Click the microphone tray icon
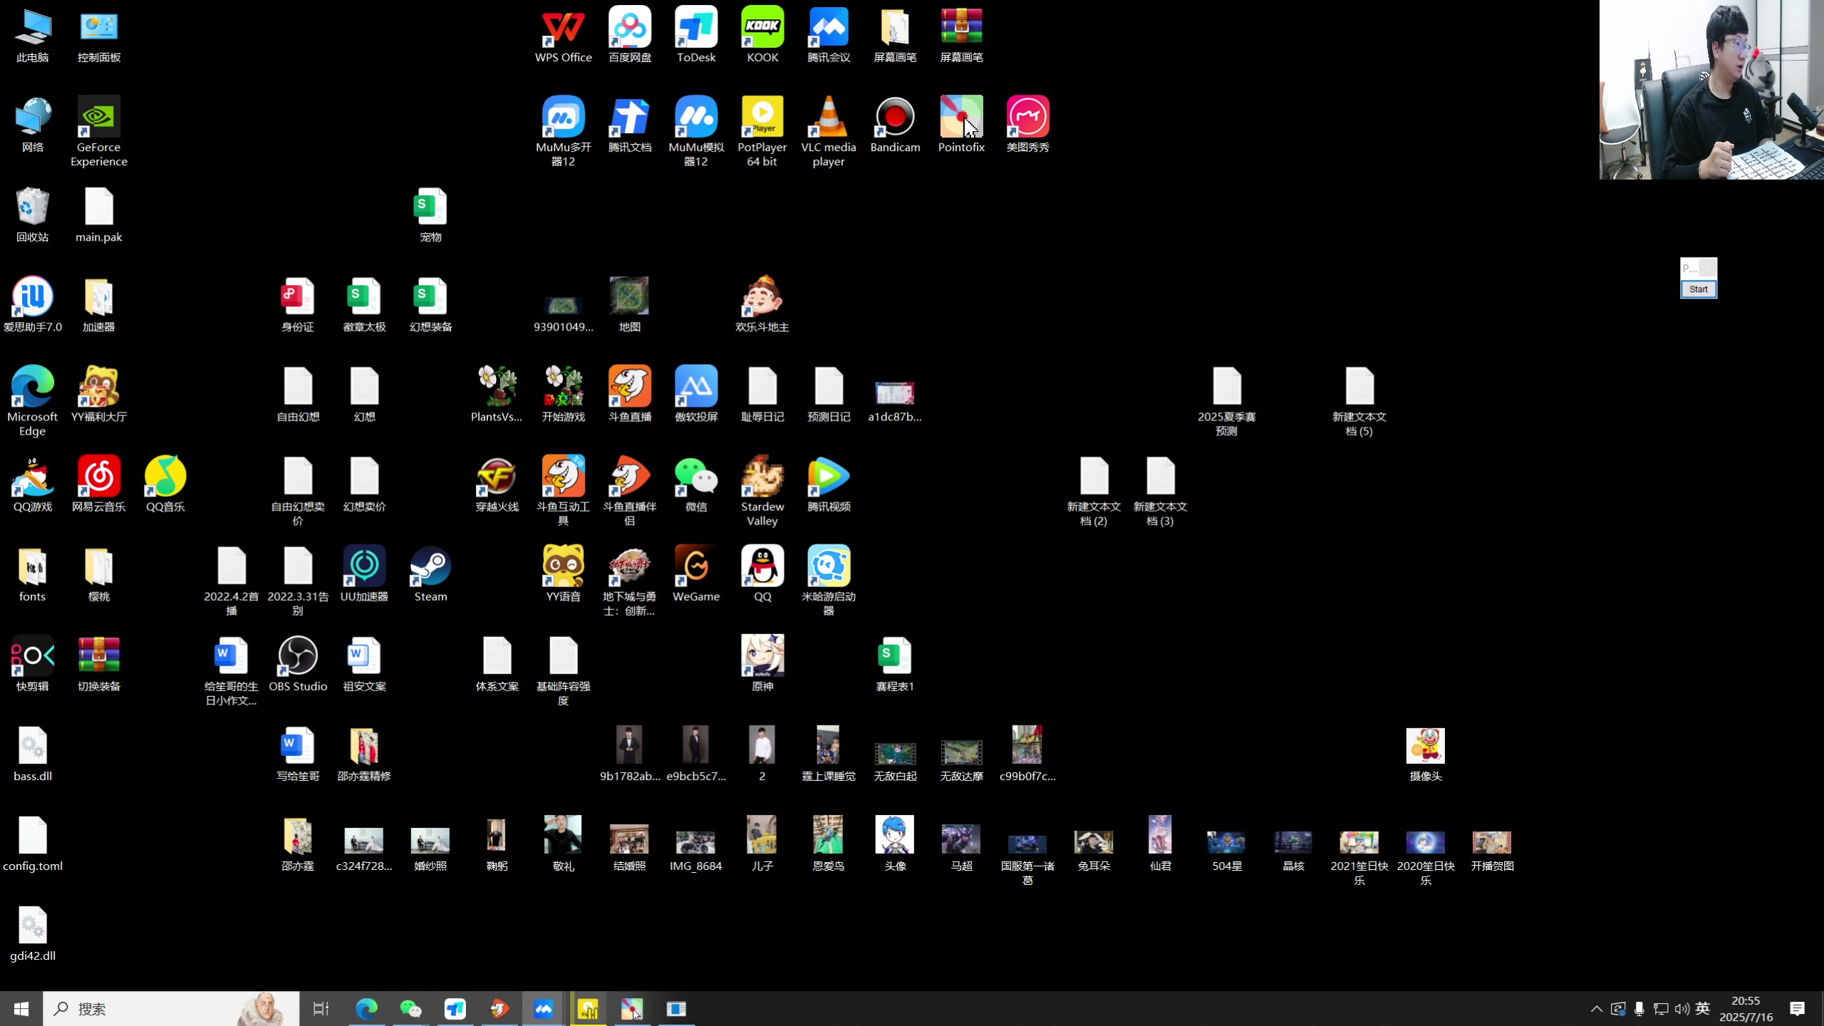The width and height of the screenshot is (1824, 1026). [1639, 1009]
